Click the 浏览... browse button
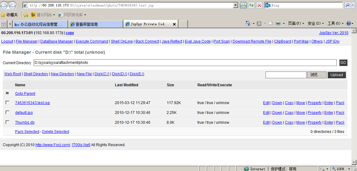This screenshot has height=171, width=357. pos(317,75)
